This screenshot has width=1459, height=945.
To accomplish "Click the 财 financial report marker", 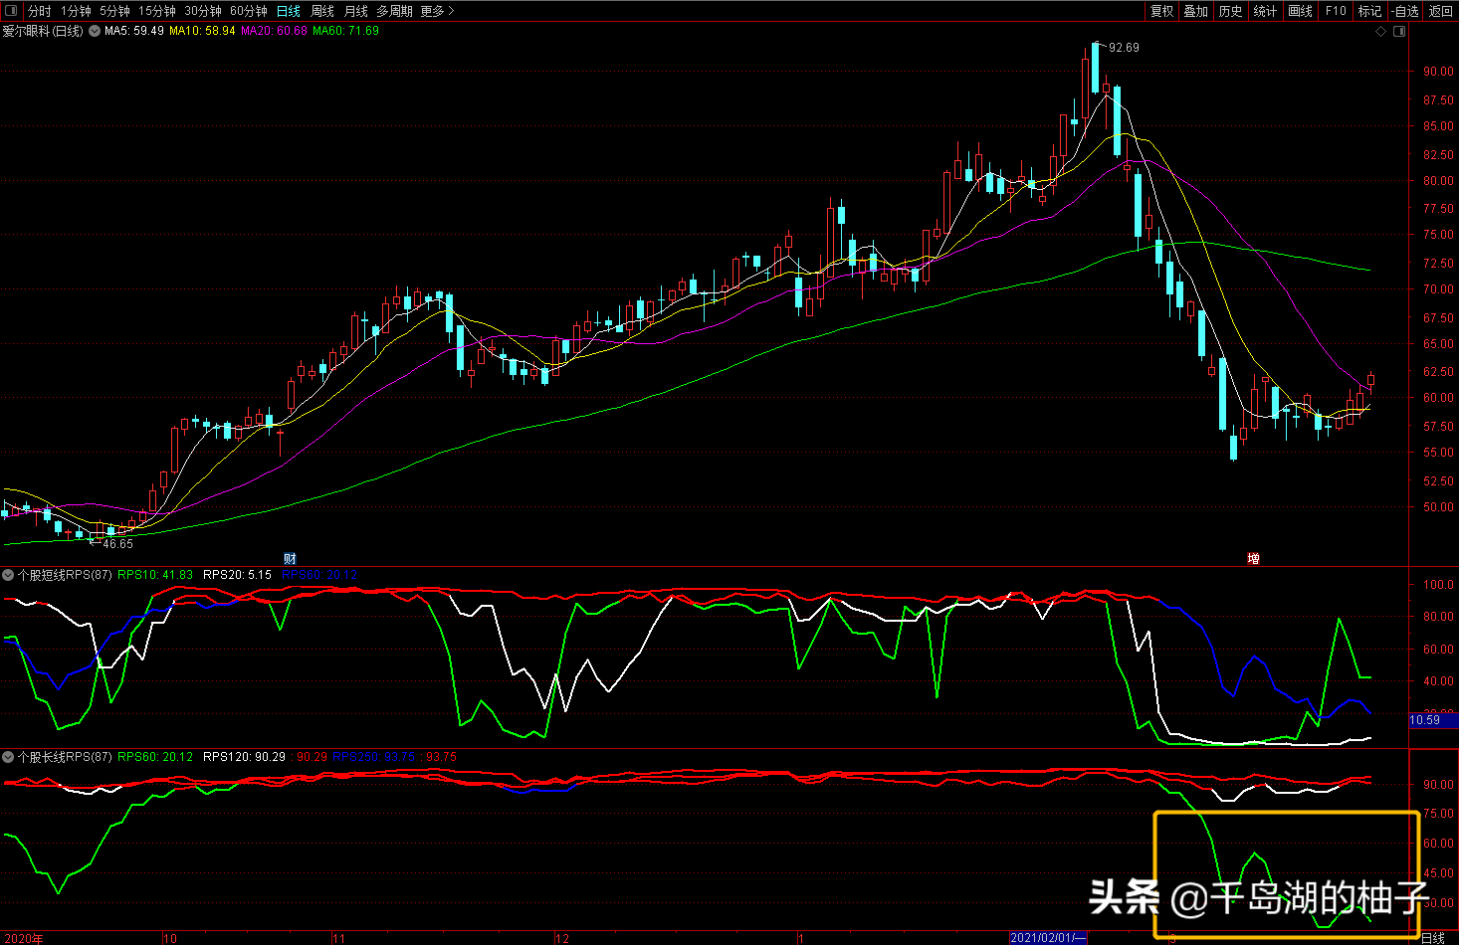I will pyautogui.click(x=290, y=559).
